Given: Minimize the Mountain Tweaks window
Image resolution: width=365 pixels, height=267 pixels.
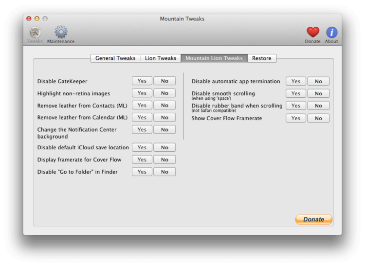Looking at the screenshot, I should tap(37, 18).
